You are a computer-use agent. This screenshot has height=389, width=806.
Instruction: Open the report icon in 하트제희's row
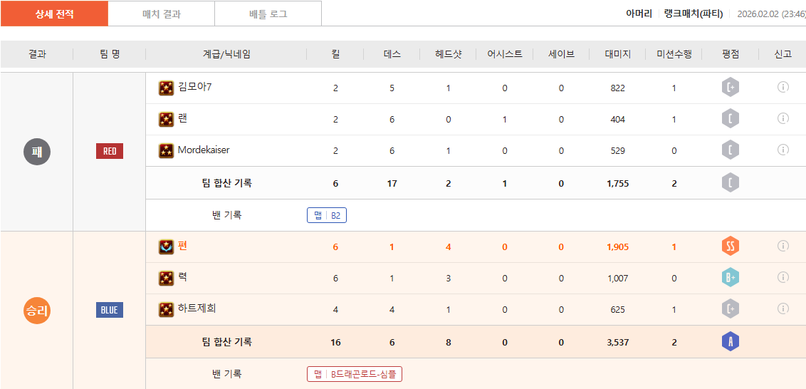tap(783, 308)
